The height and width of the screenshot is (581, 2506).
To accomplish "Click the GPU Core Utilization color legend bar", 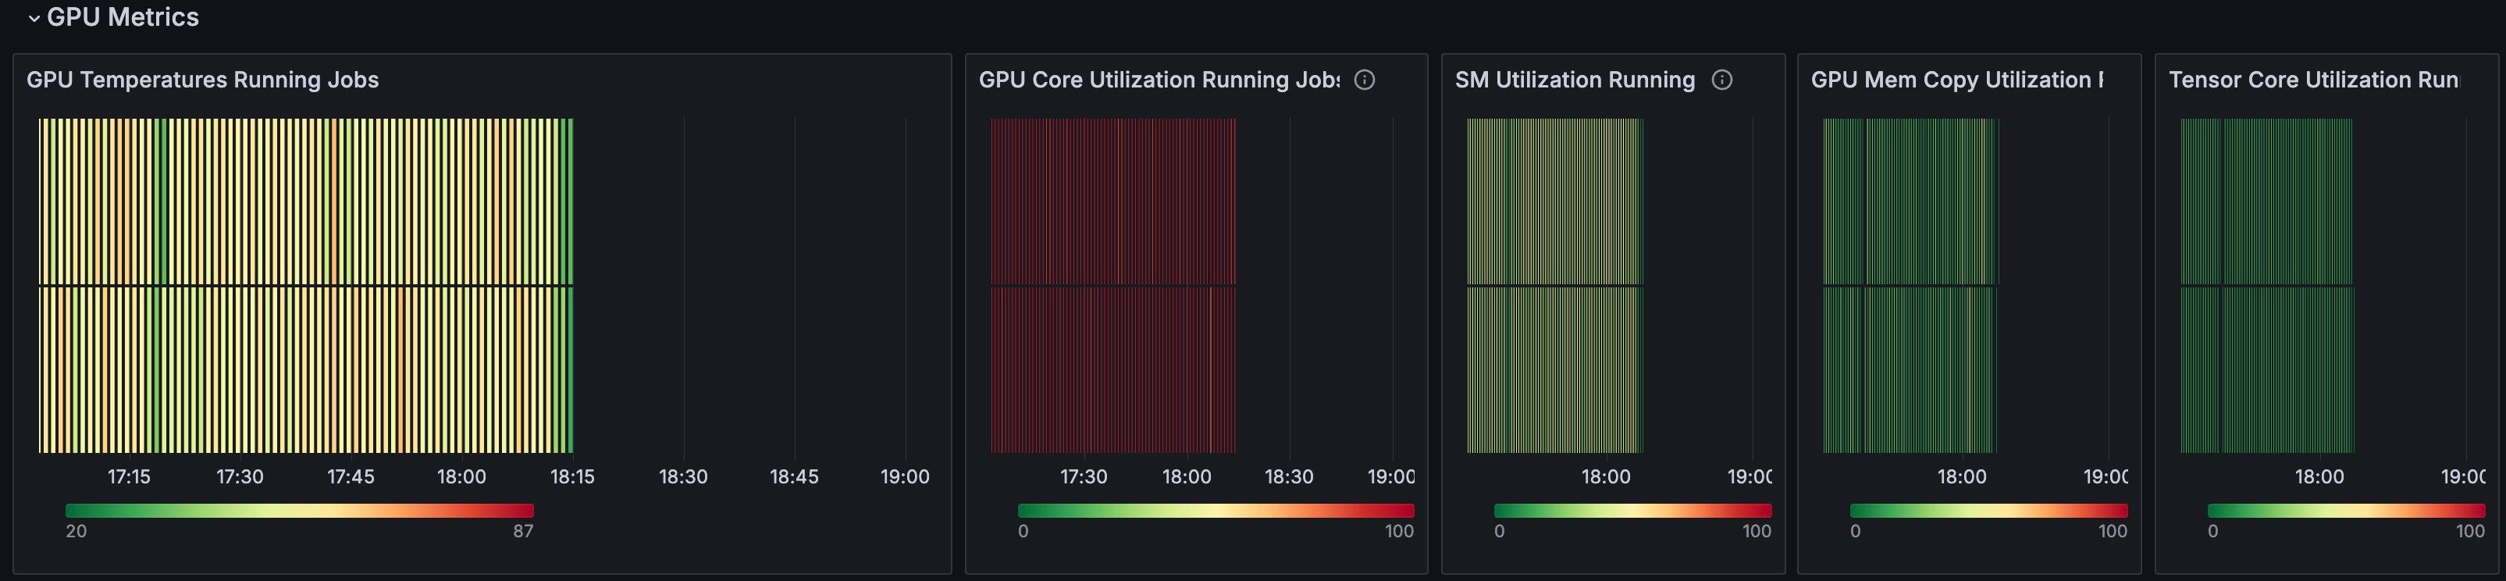I will (1216, 510).
